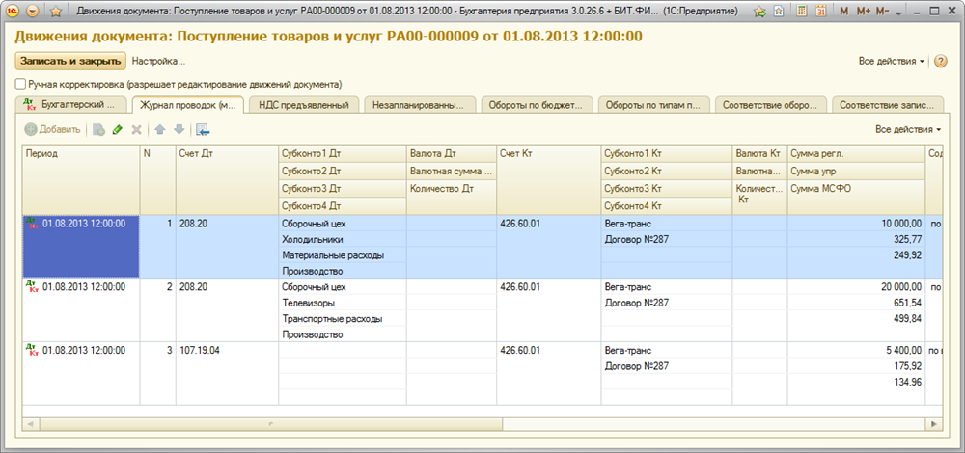Enable the Ручная корректировка checkbox

pos(20,85)
